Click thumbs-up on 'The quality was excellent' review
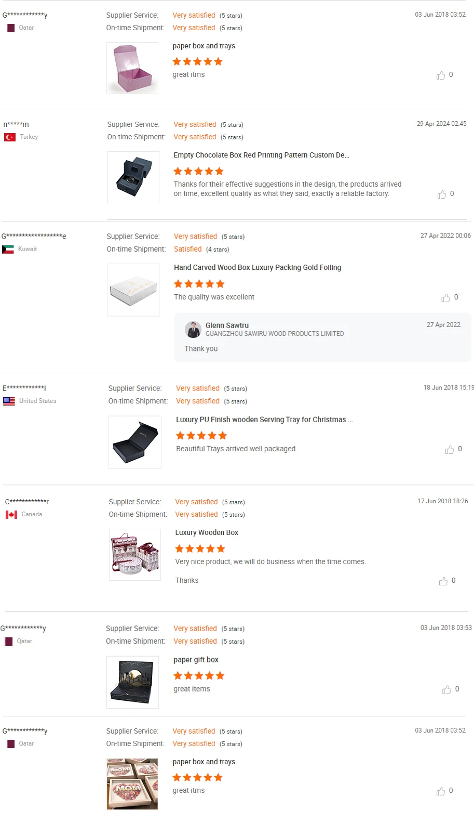This screenshot has height=823, width=474. click(x=446, y=298)
